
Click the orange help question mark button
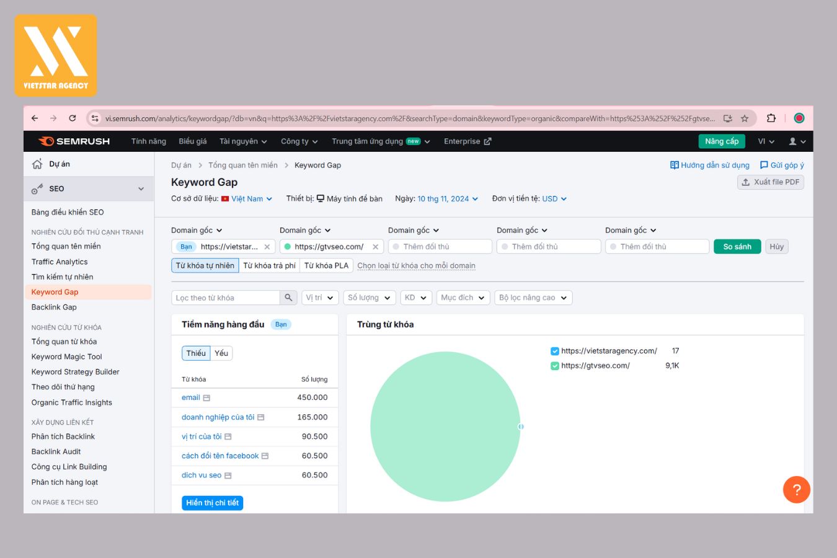pos(797,490)
